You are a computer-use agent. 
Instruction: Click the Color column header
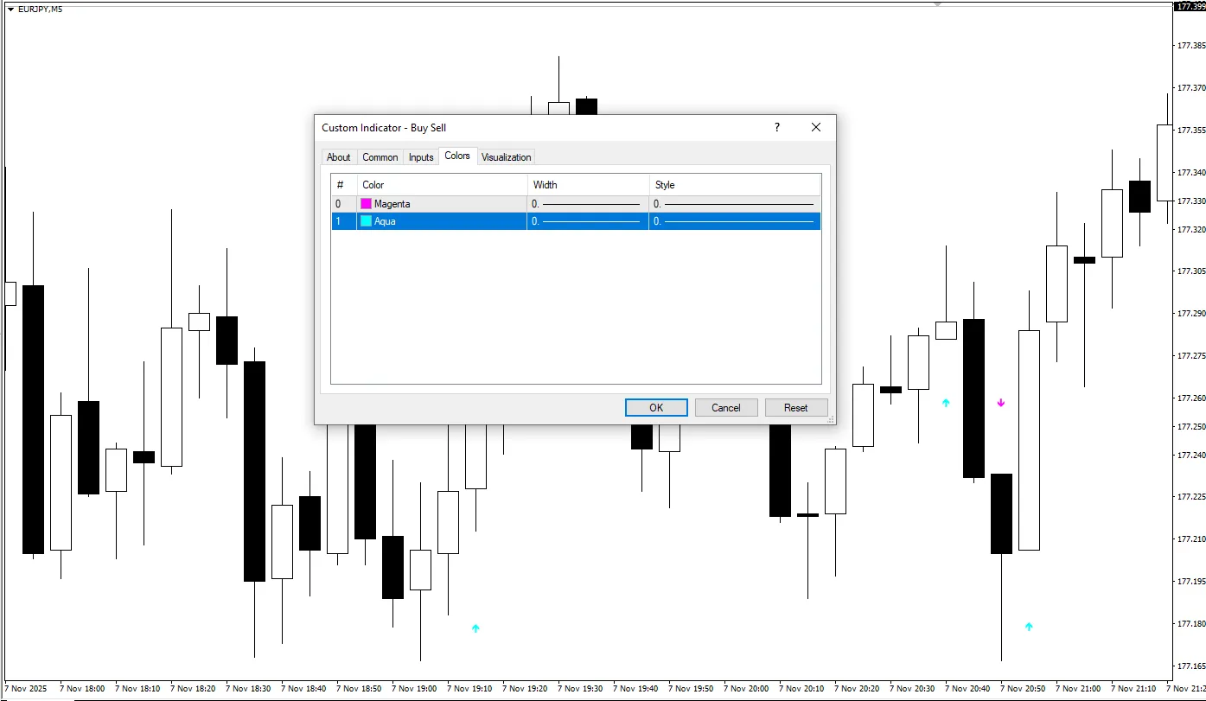[x=441, y=185]
